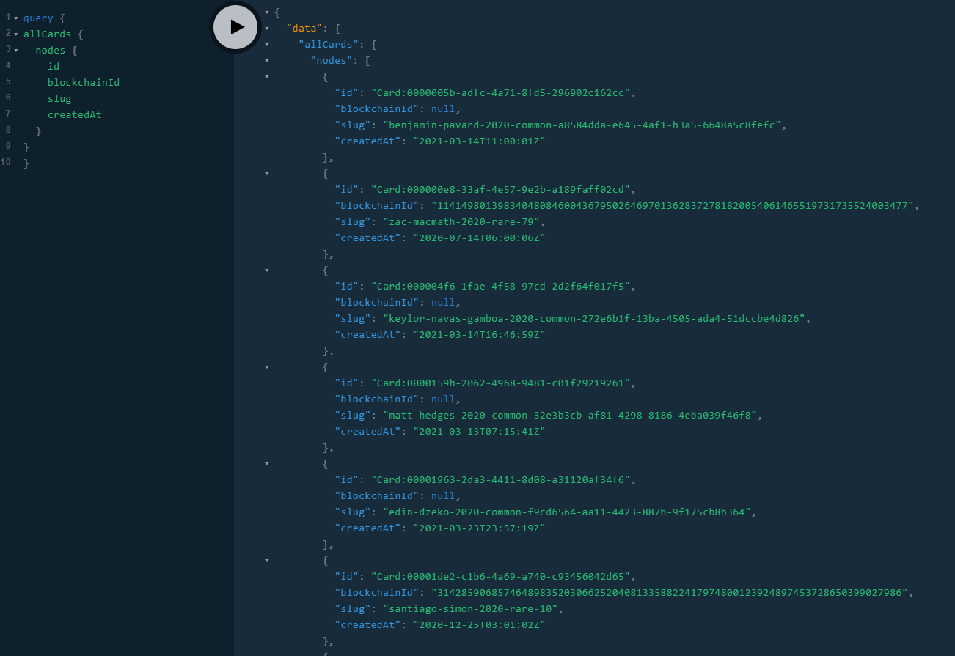This screenshot has height=656, width=955.
Task: Collapse the allCards object in the results pane
Action: click(266, 44)
